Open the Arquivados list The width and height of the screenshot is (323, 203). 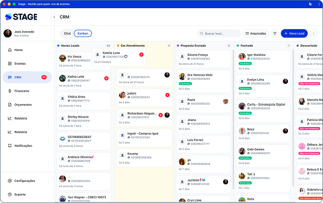click(x=255, y=34)
